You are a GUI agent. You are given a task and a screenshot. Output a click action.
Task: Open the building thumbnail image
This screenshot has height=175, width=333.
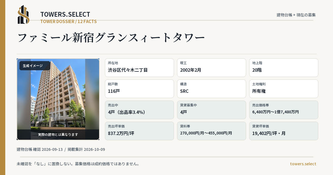(x=58, y=99)
